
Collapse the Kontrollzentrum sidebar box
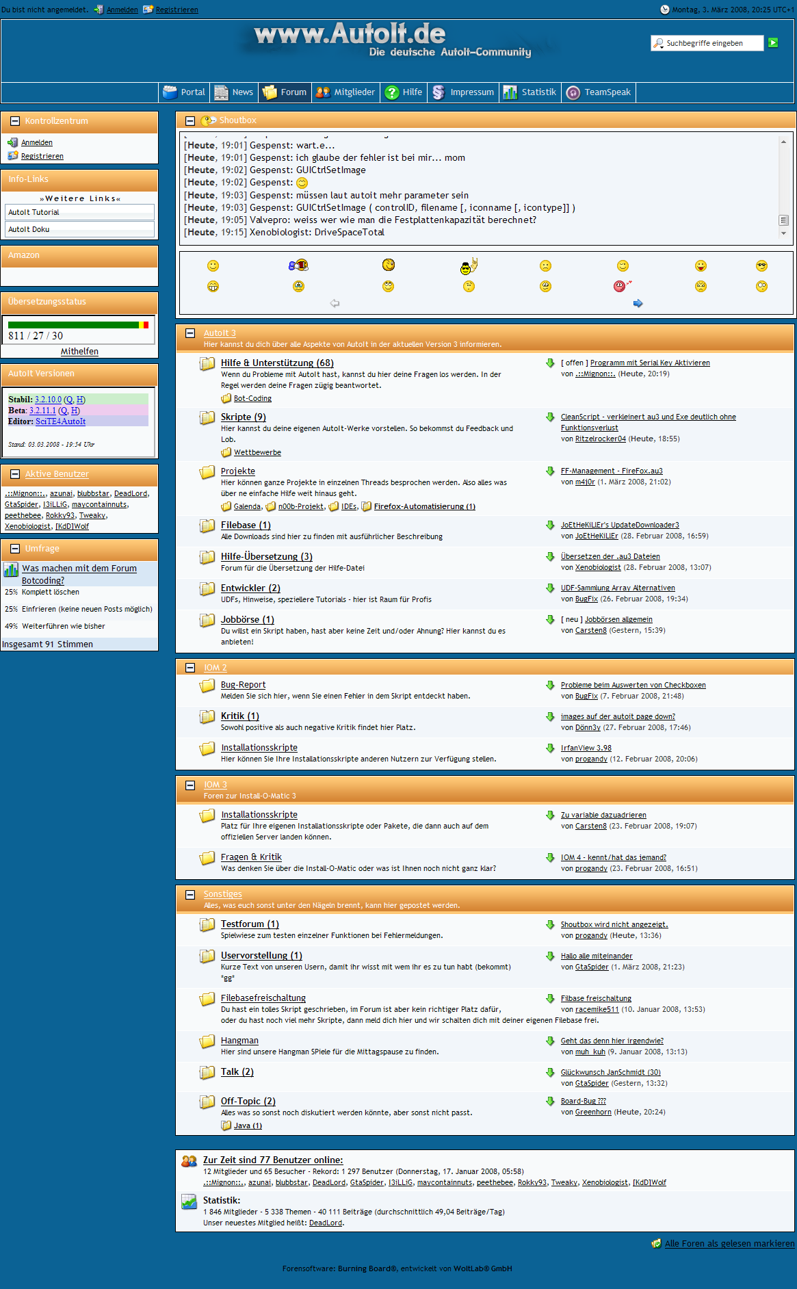pyautogui.click(x=14, y=121)
